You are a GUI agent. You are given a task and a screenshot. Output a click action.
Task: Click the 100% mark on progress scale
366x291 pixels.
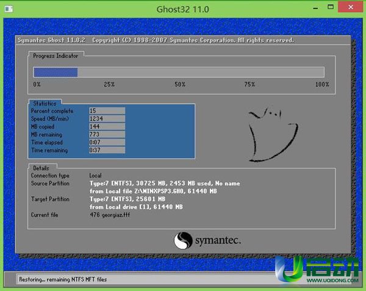(321, 84)
